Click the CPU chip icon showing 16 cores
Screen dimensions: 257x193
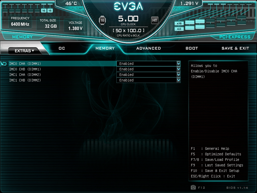102,20
